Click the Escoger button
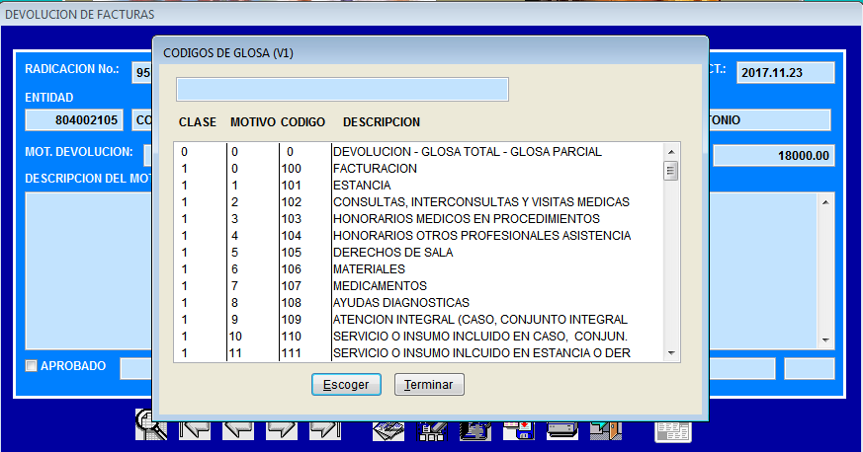 [x=346, y=385]
